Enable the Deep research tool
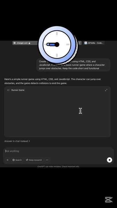The height and width of the screenshot is (208, 117). (34, 160)
